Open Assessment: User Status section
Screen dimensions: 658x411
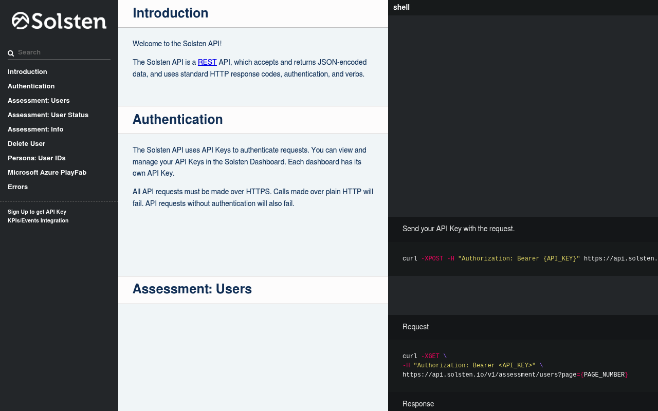(48, 115)
